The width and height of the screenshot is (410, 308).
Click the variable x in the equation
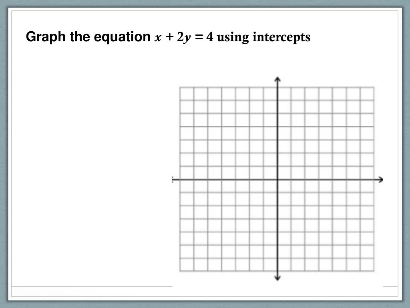point(158,38)
